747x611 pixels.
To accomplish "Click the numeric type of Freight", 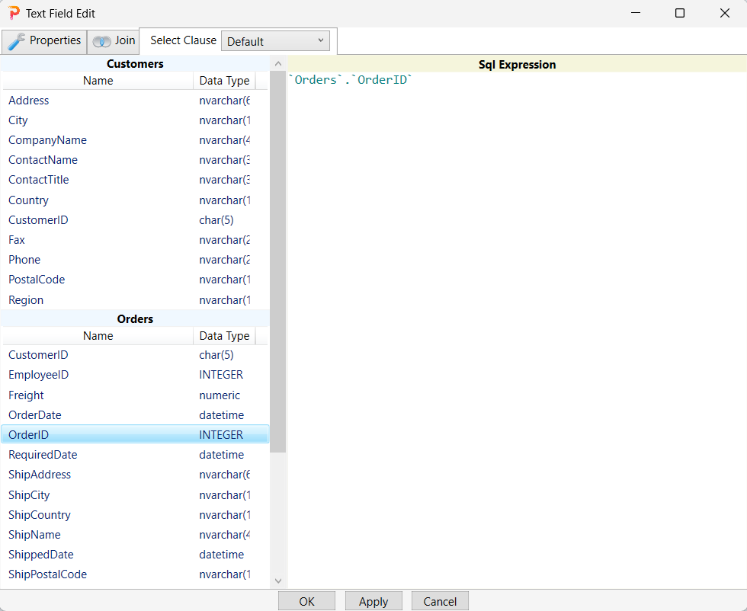I will 220,395.
